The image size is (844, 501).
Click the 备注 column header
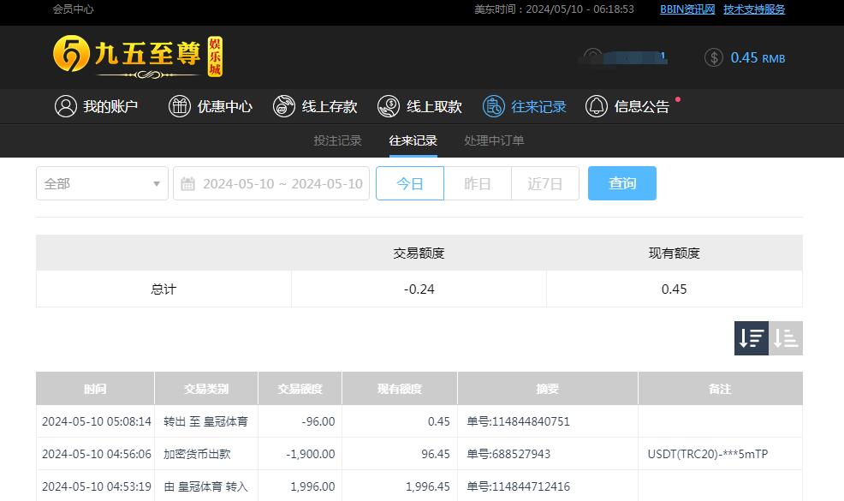720,389
